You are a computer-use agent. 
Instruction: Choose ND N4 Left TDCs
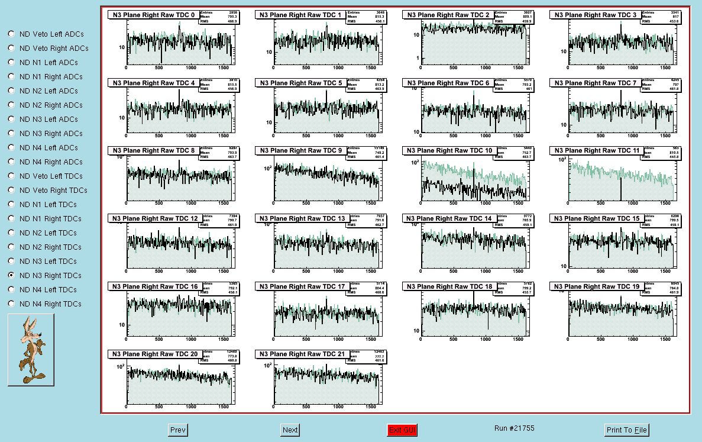pyautogui.click(x=11, y=289)
